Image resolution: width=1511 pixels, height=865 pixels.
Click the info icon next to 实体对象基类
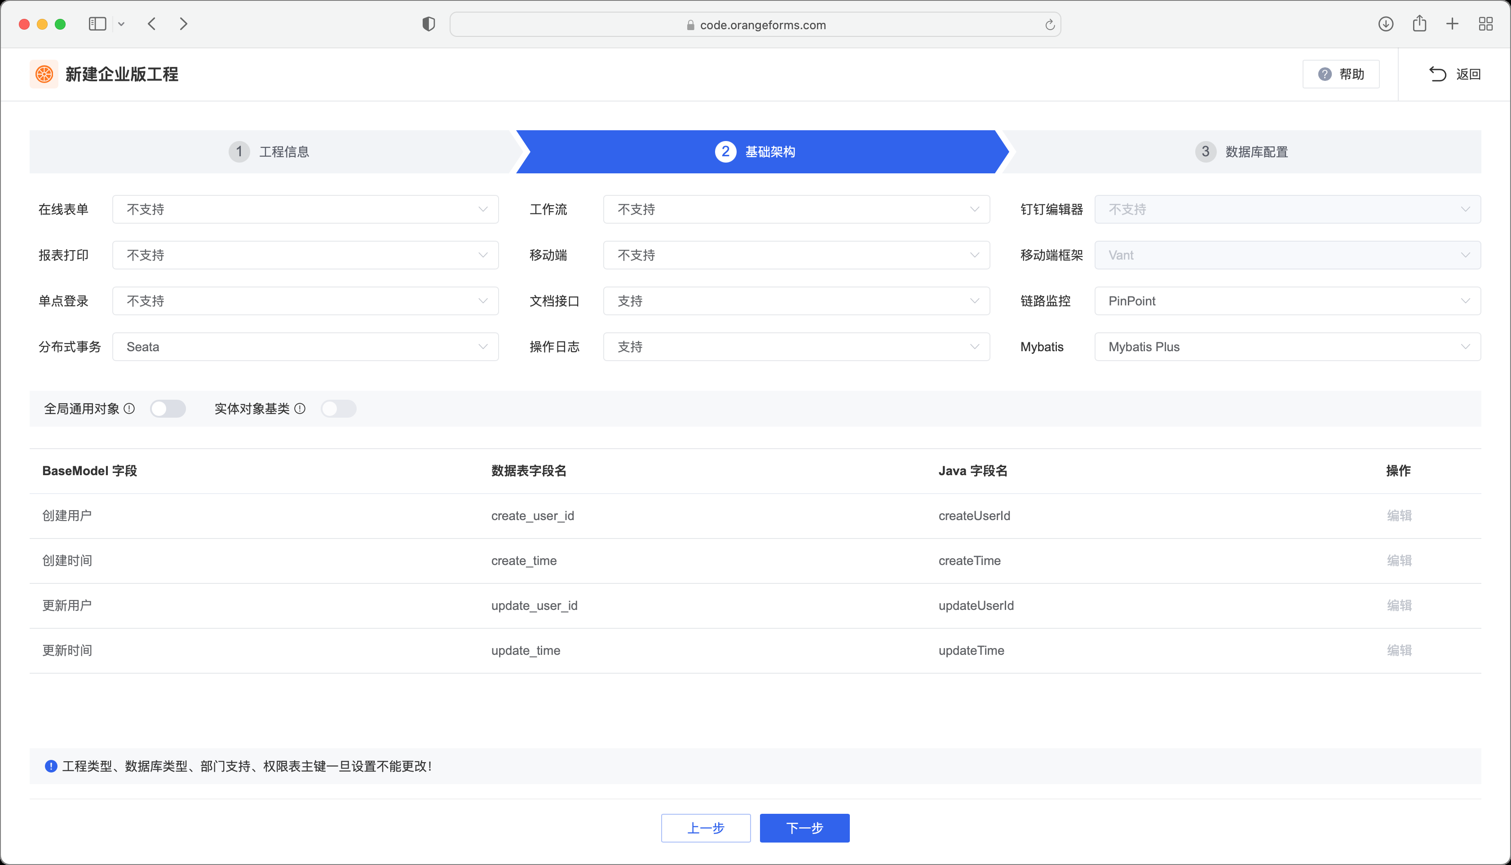click(300, 408)
